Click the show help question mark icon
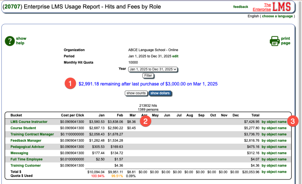The width and height of the screenshot is (302, 184). [10, 41]
